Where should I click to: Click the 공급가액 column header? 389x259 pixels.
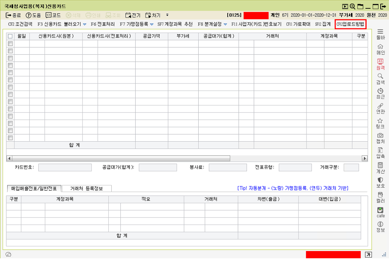tap(152, 36)
